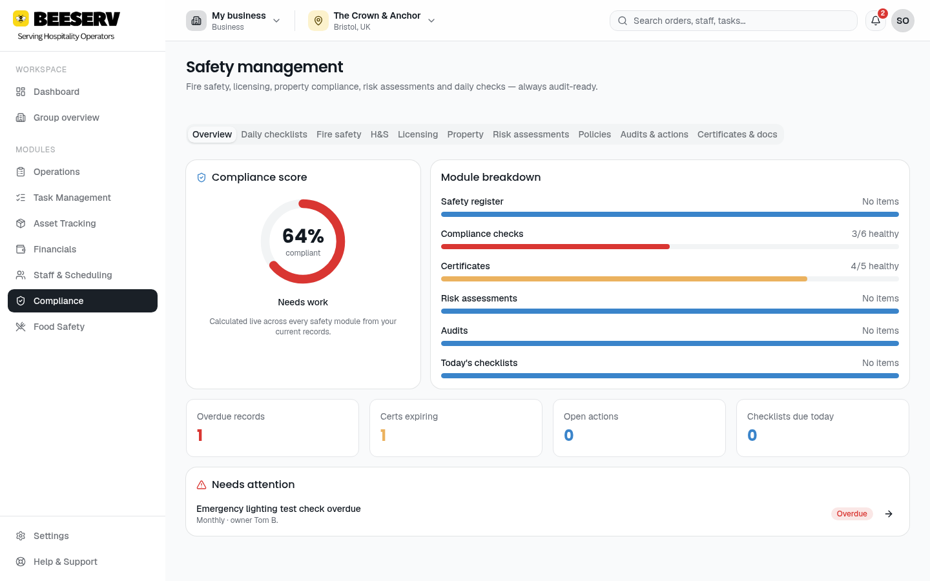Viewport: 930px width, 581px height.
Task: Expand the My business dropdown chevron
Action: click(x=276, y=21)
